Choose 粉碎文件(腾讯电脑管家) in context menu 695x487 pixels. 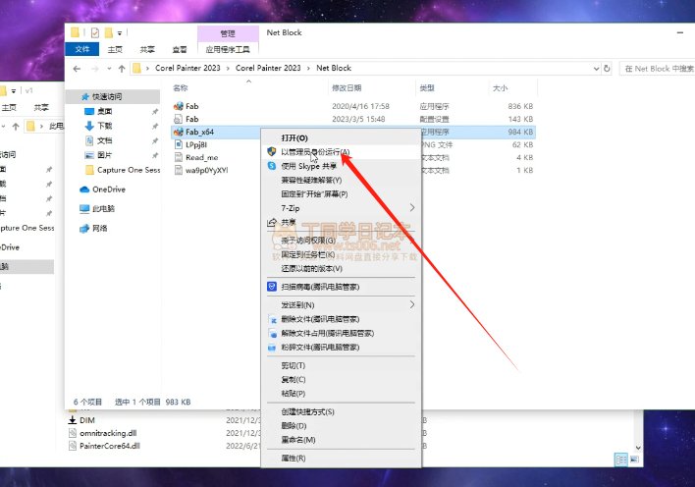(341, 348)
